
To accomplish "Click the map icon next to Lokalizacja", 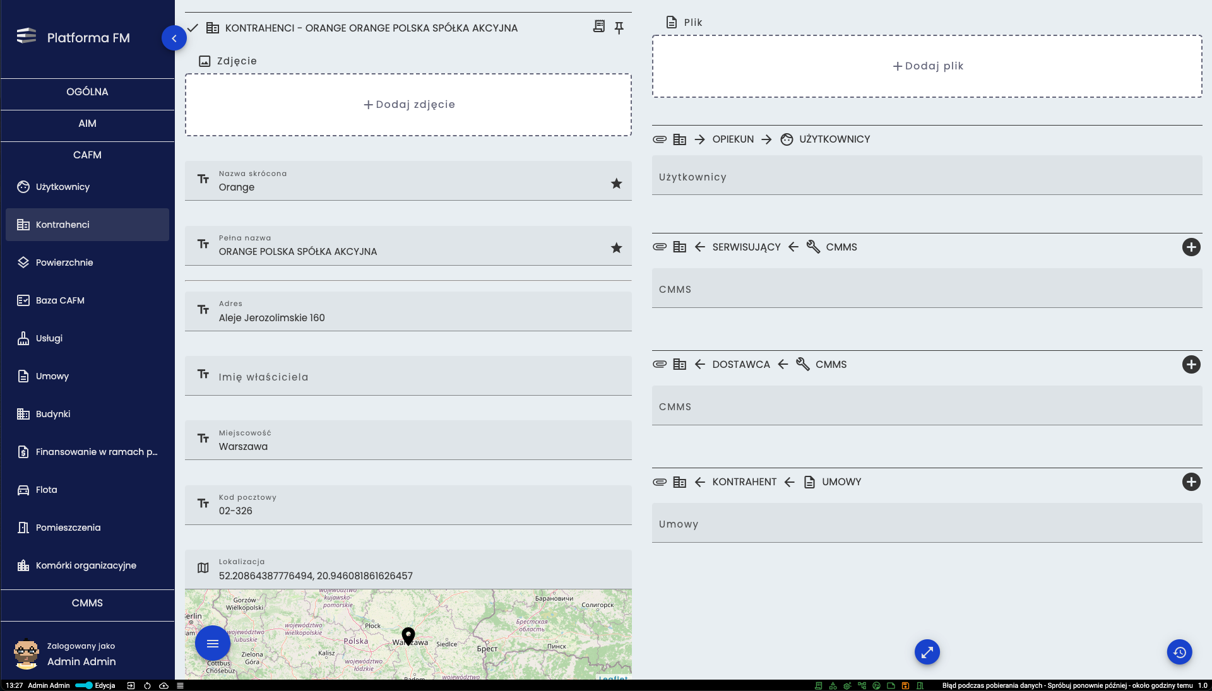I will 203,568.
